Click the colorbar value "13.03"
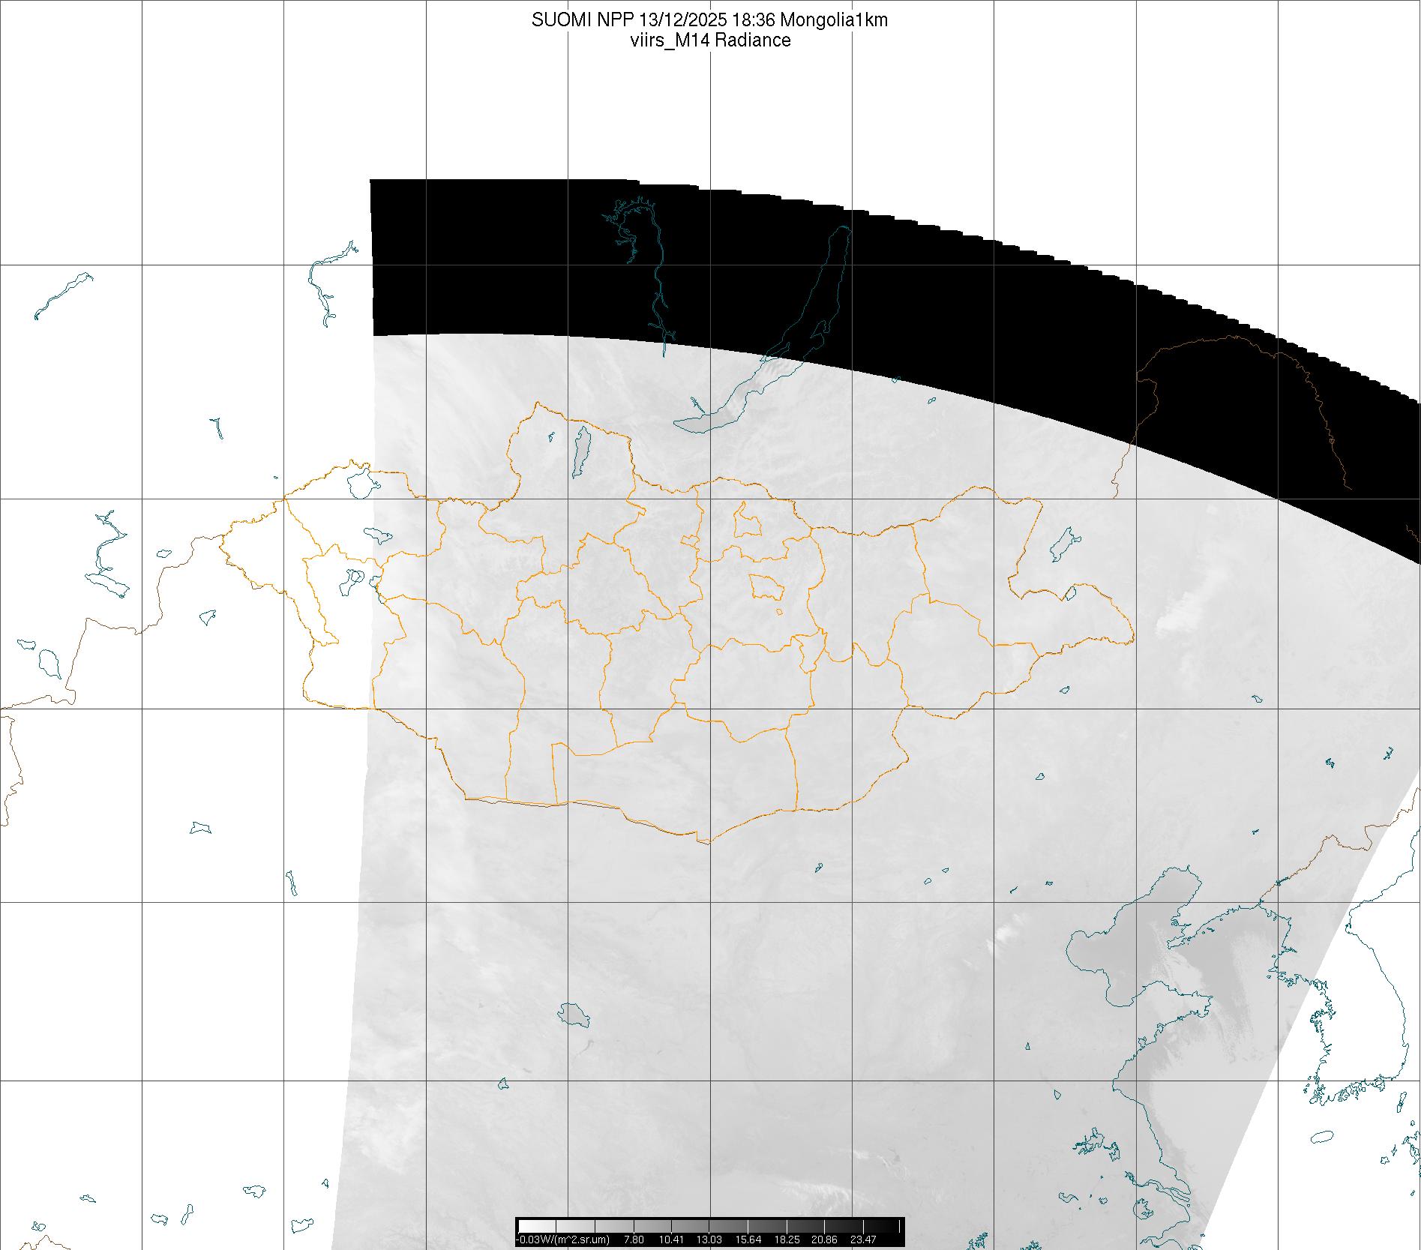The width and height of the screenshot is (1421, 1250). point(709,1240)
